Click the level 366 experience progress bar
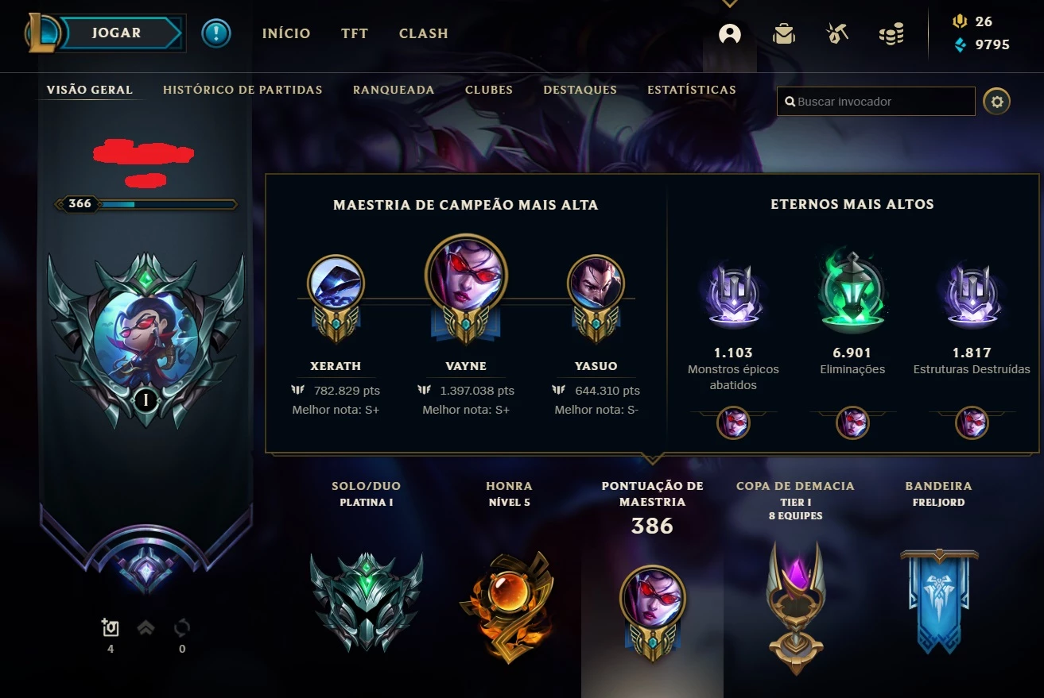This screenshot has height=698, width=1044. click(x=146, y=204)
